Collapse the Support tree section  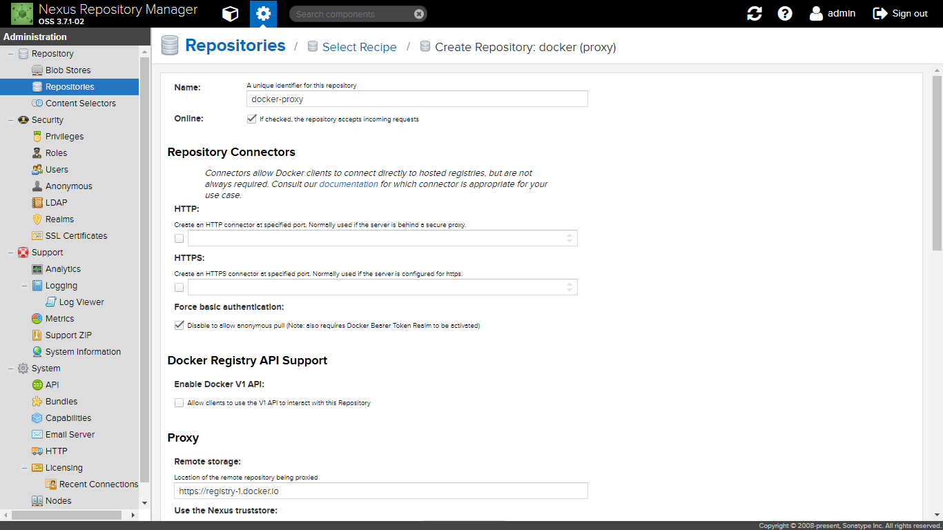coord(10,253)
